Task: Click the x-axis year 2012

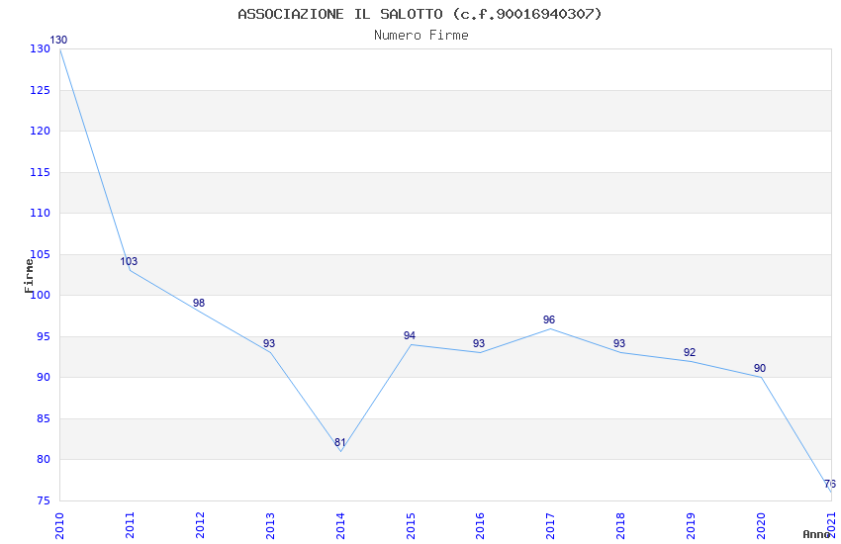Action: coord(200,525)
